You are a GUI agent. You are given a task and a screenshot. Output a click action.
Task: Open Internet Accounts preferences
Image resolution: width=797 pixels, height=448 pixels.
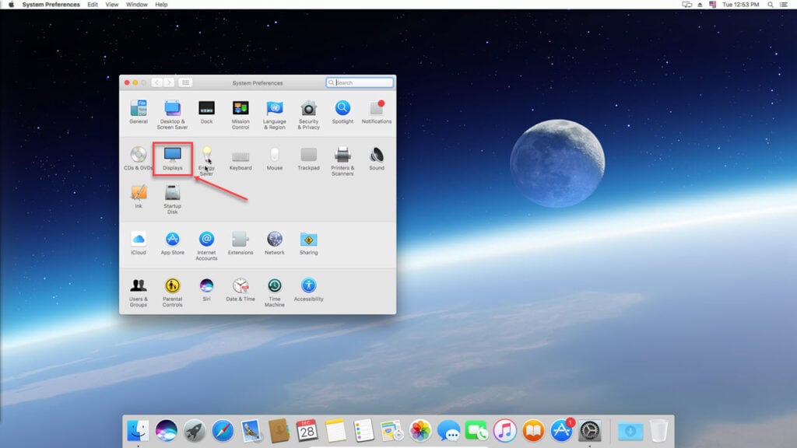tap(206, 246)
